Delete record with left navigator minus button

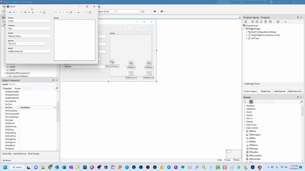pyautogui.click(x=29, y=12)
